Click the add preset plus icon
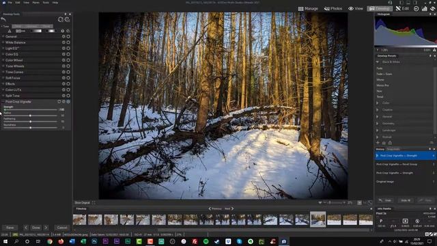This screenshot has width=437, height=246. (x=378, y=143)
